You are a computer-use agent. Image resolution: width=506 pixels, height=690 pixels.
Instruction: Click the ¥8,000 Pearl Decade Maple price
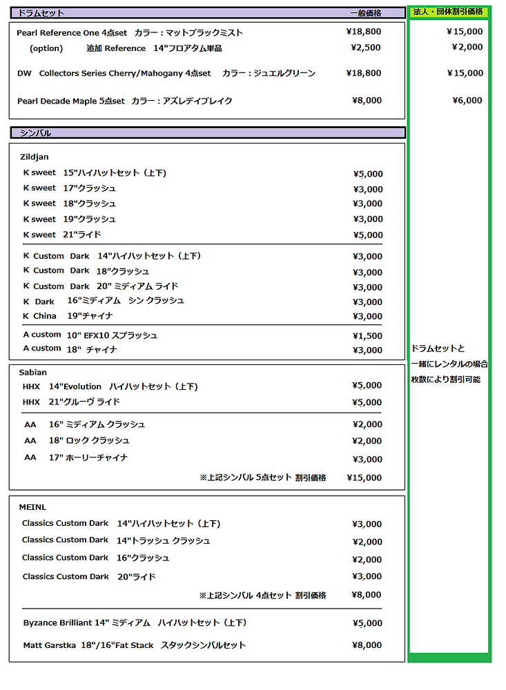coord(367,100)
